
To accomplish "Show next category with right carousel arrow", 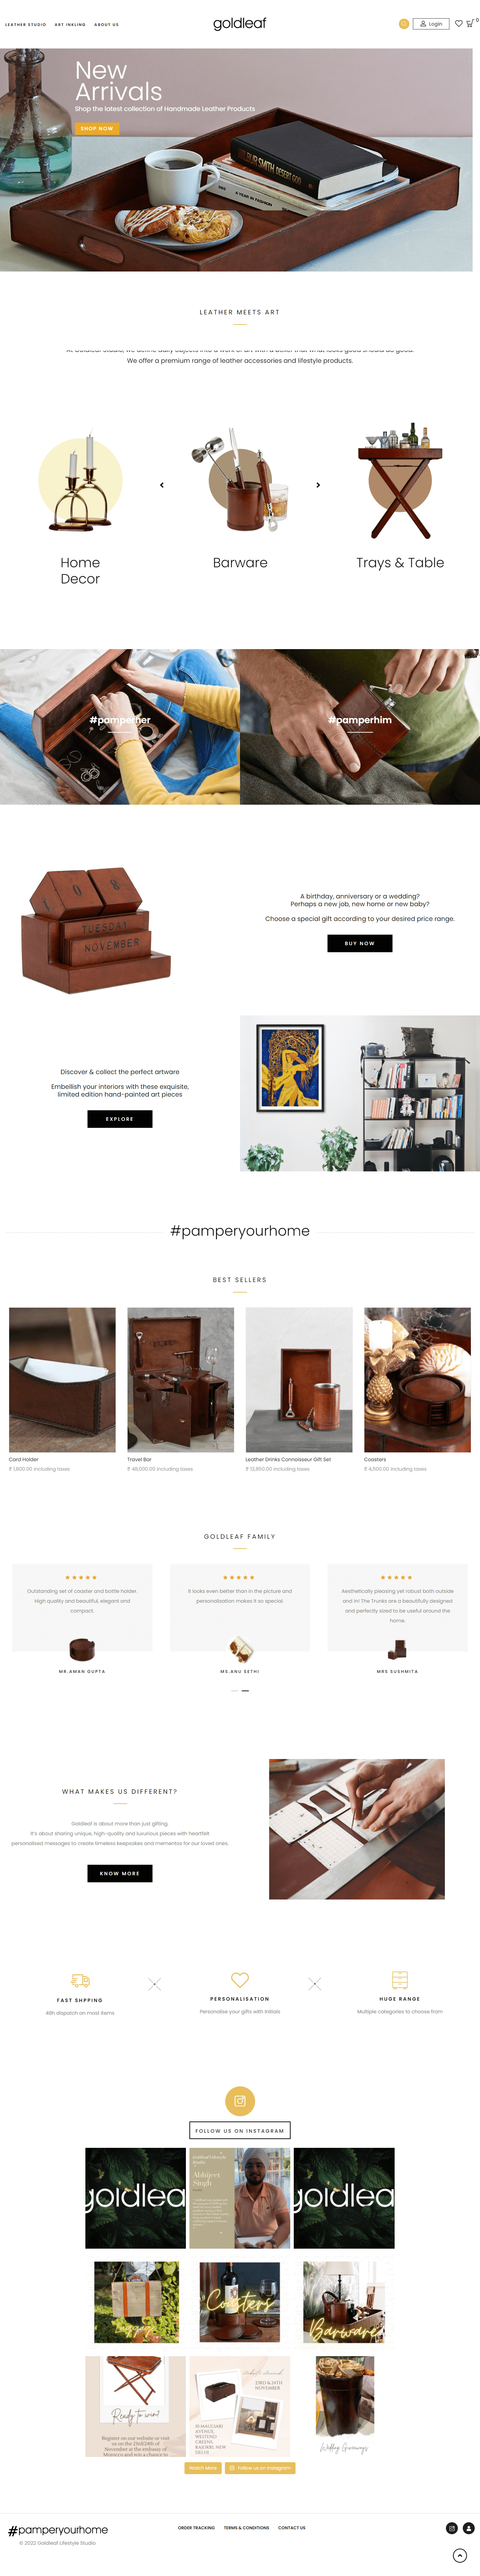I will click(x=318, y=485).
